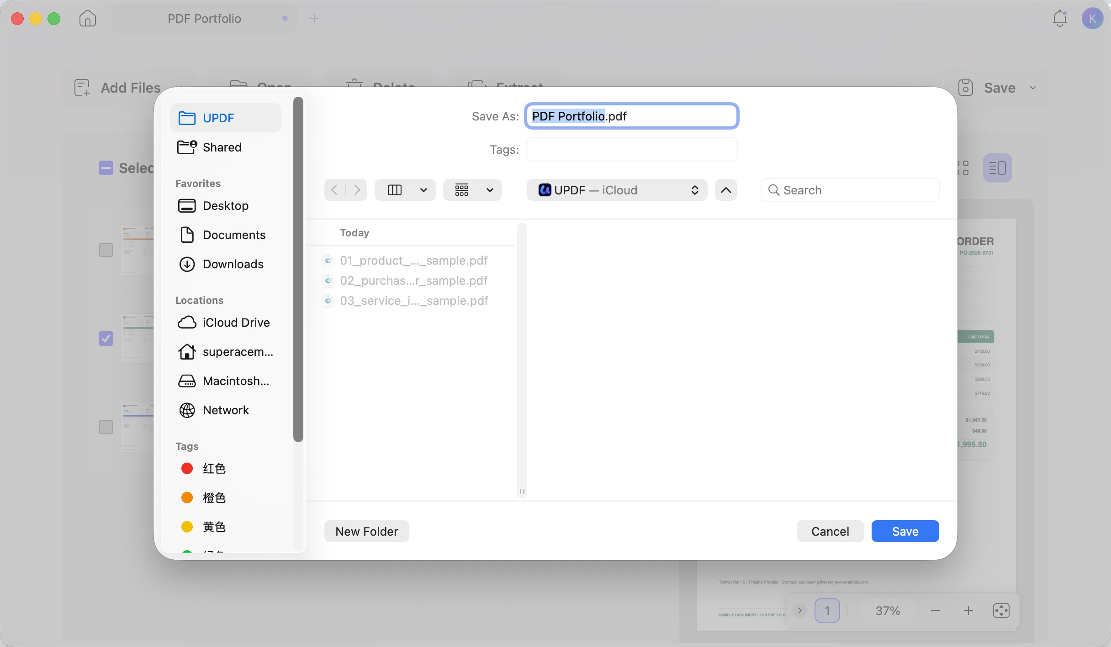Click the column resize handle below file list
The height and width of the screenshot is (647, 1111).
click(522, 491)
